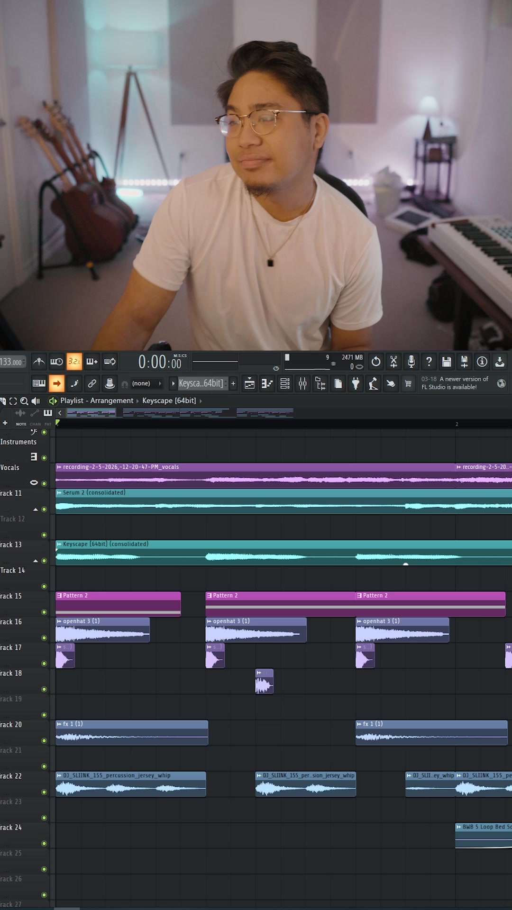Click Playlist - Arrangement breadcrumb label
Viewport: 512px width, 910px height.
[97, 401]
